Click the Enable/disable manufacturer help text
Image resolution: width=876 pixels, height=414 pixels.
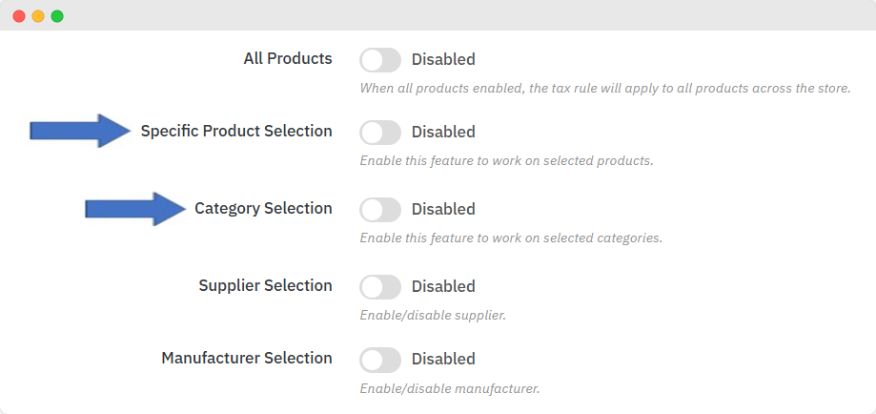point(450,389)
